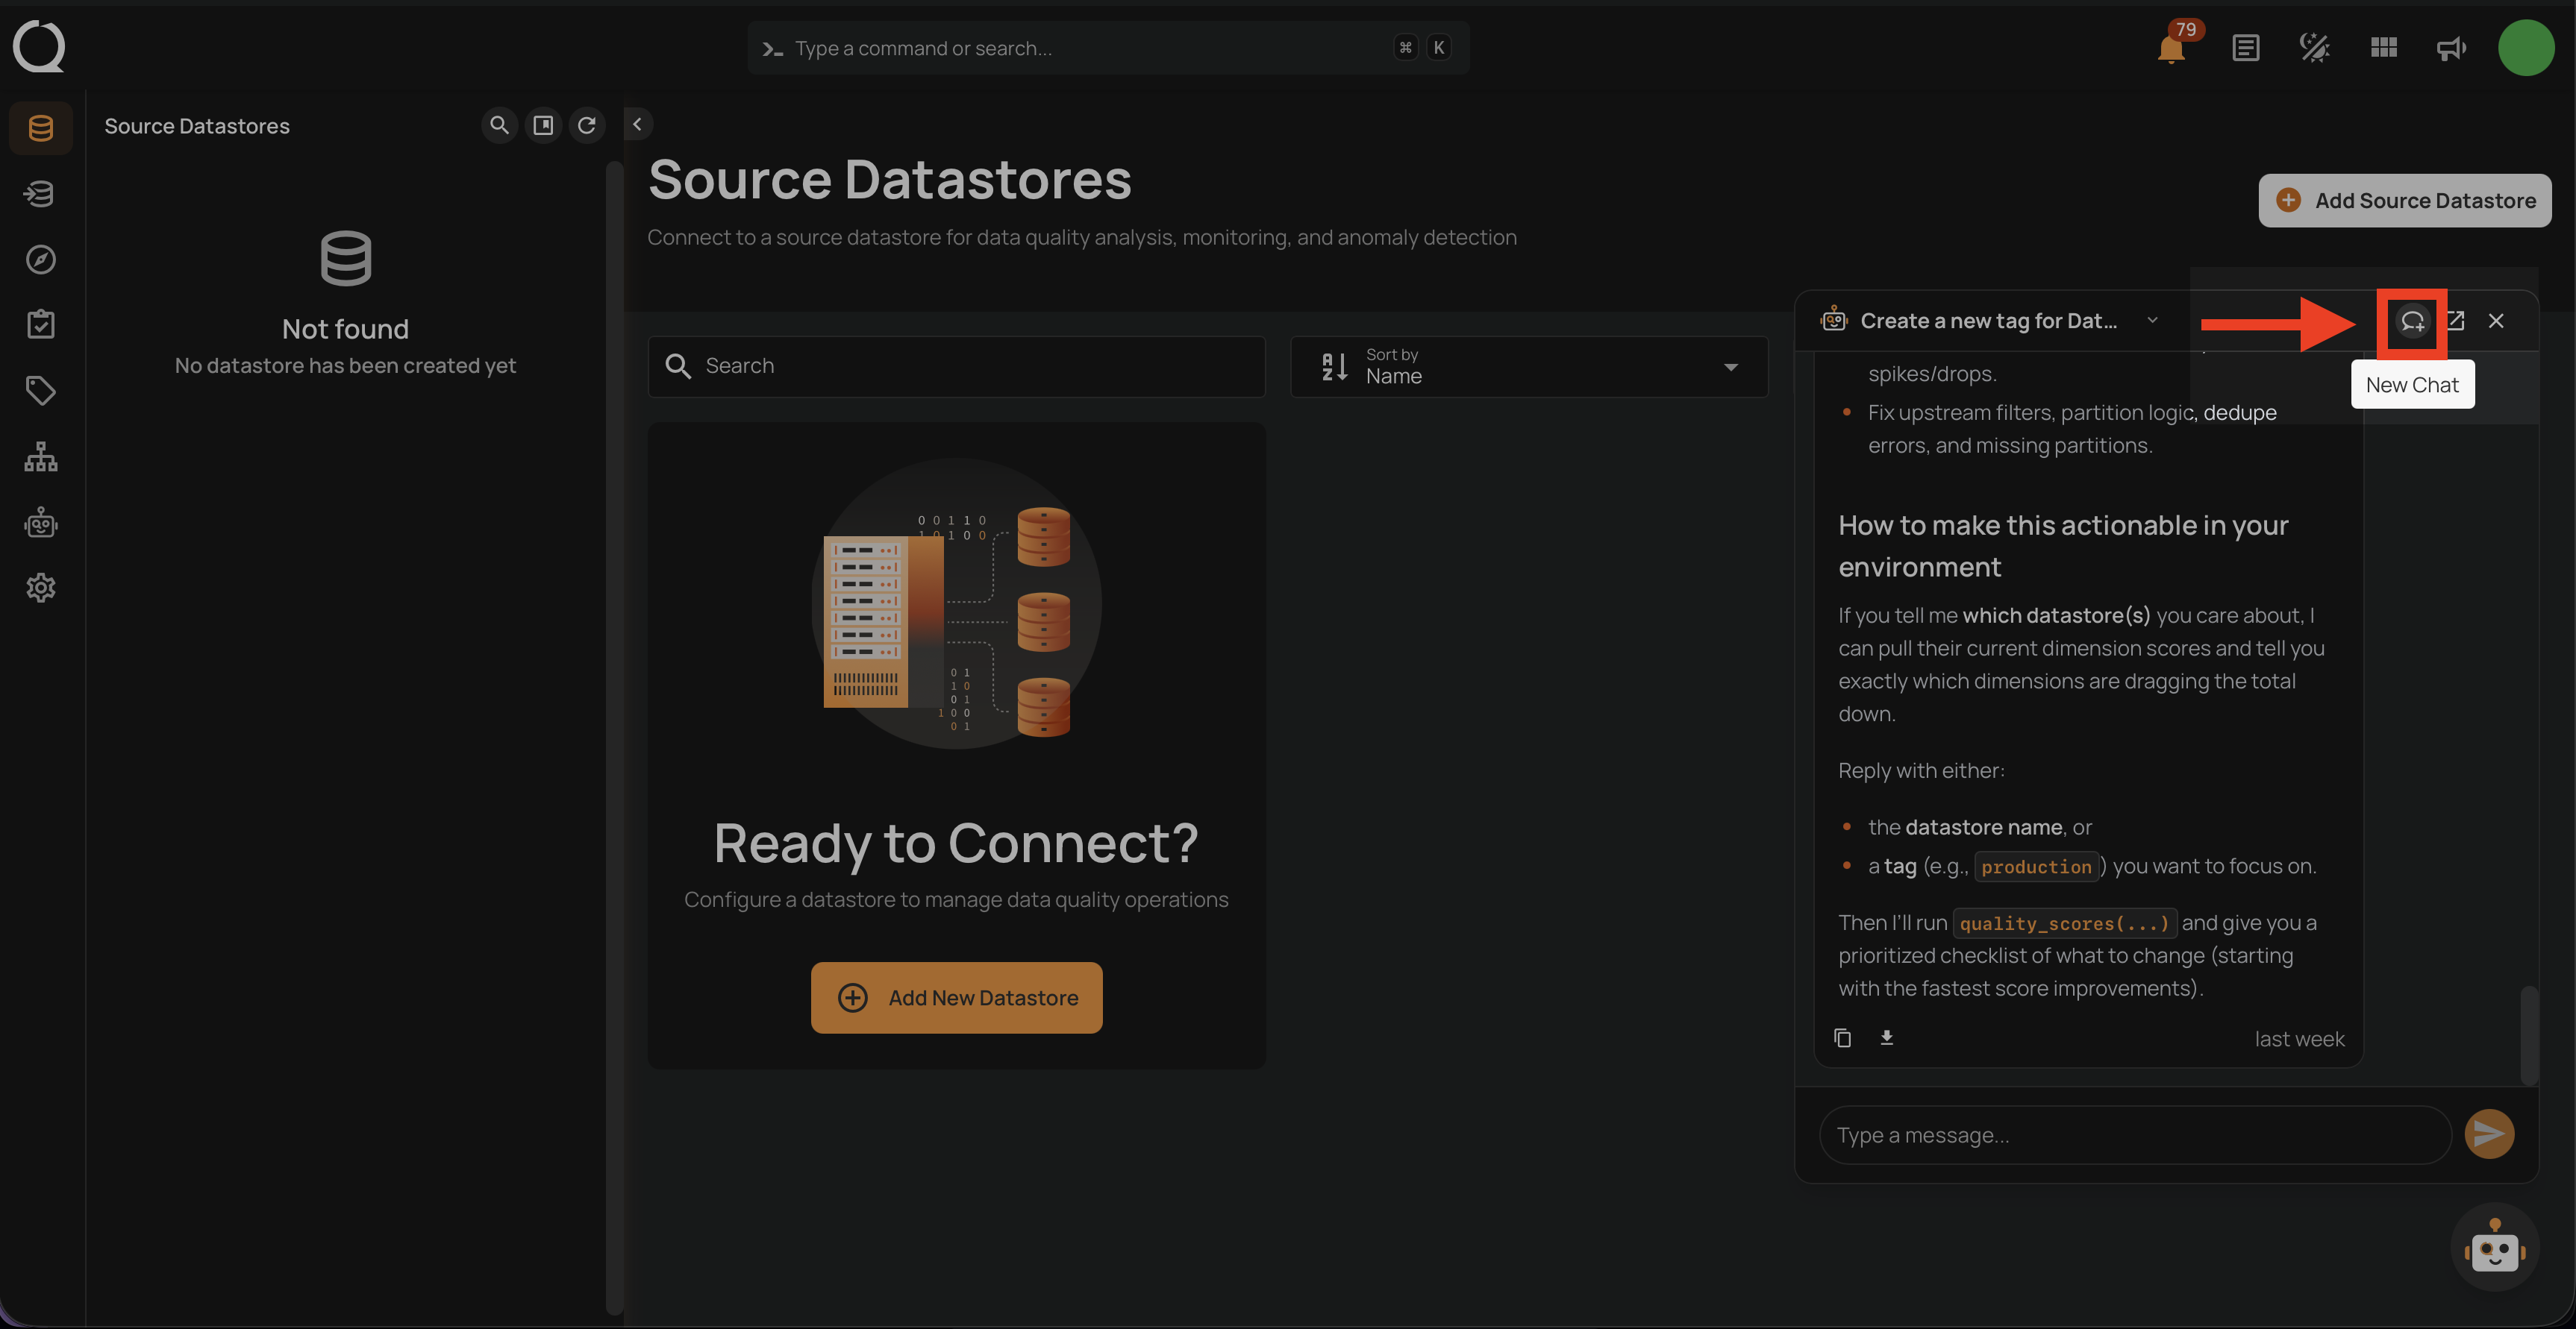Viewport: 2576px width, 1329px height.
Task: Click the chat panel scrollbar
Action: (2528, 1034)
